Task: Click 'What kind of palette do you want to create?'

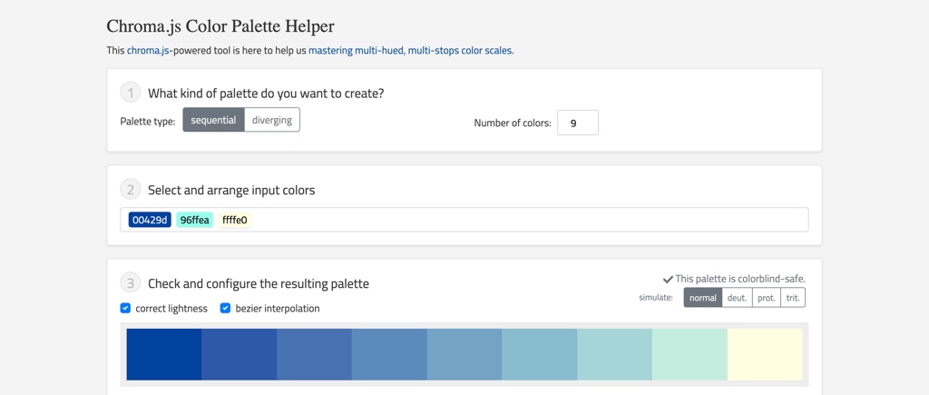Action: (x=266, y=94)
